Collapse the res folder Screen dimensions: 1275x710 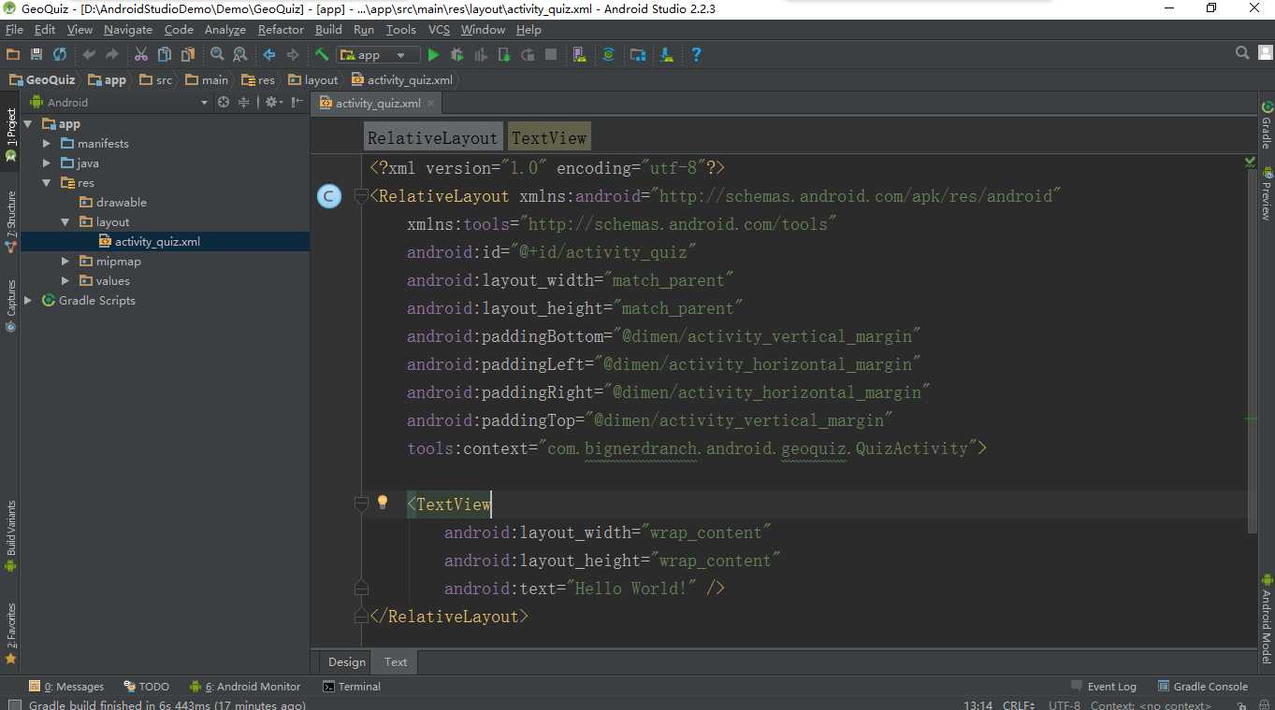[x=47, y=182]
